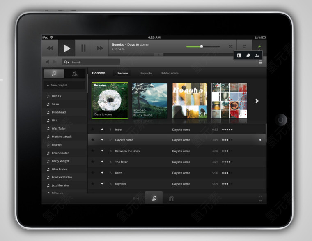Screen dimensions: 312x241
Task: Select the fourth grid-art album cover
Action: (229, 101)
